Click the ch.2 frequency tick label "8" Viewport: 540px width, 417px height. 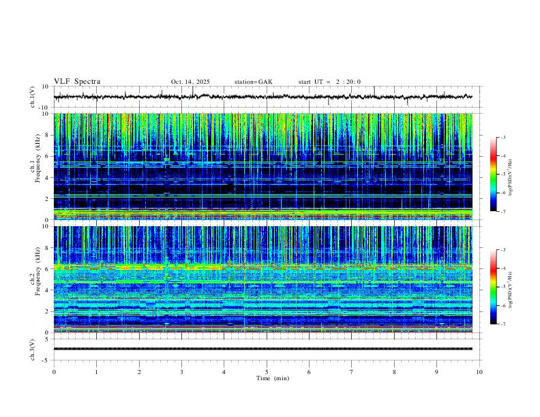(x=48, y=248)
